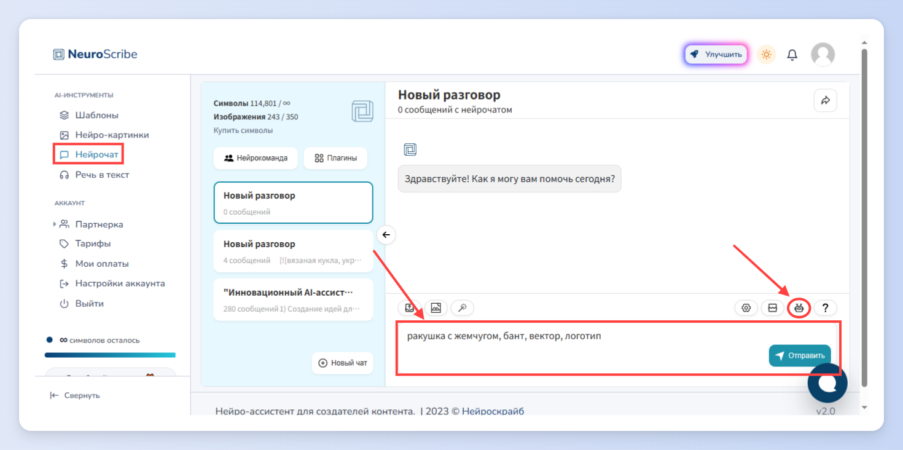Click the magic wand icon

[x=462, y=308]
